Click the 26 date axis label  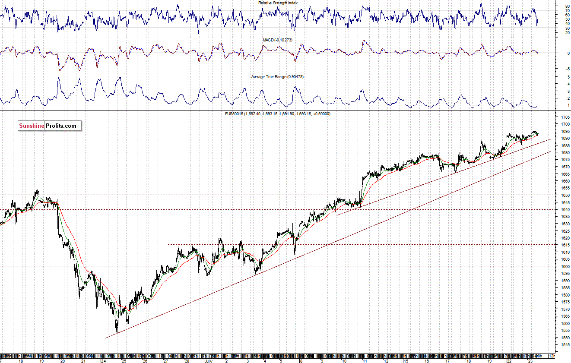pyautogui.click(x=145, y=361)
